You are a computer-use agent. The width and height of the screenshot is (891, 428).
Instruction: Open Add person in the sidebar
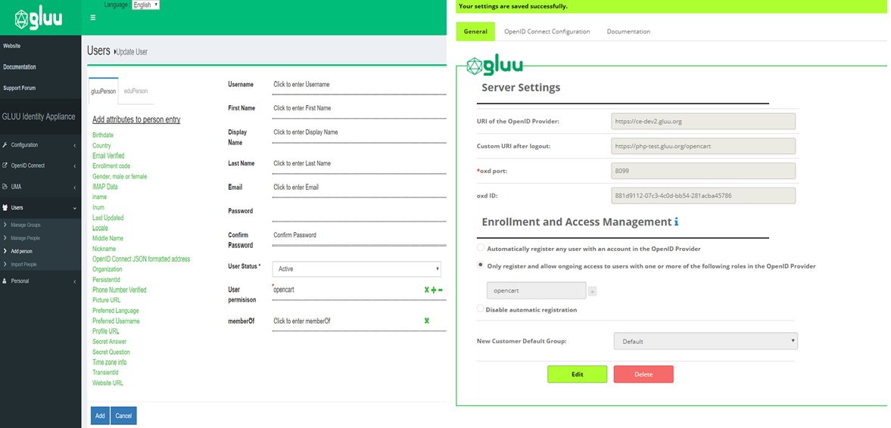[22, 252]
